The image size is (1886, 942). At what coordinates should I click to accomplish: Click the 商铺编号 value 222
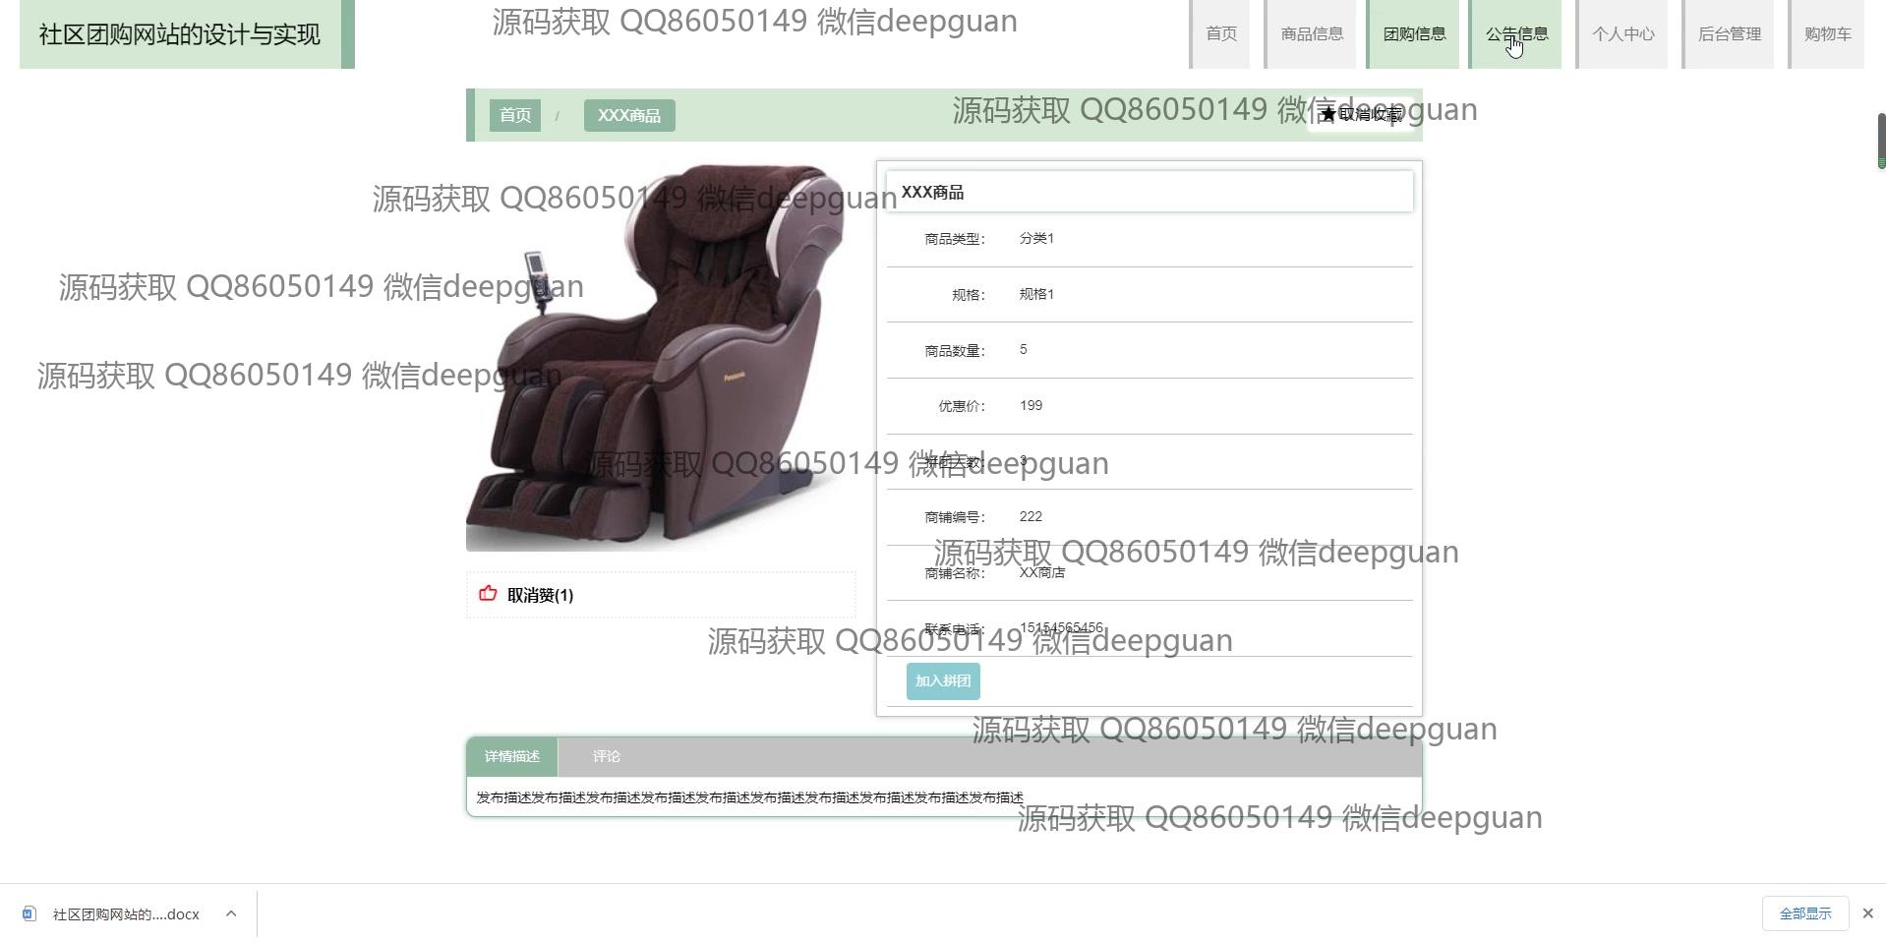1031,516
